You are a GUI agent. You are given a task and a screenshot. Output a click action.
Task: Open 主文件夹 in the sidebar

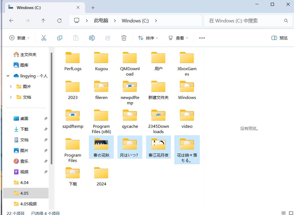coord(26,55)
